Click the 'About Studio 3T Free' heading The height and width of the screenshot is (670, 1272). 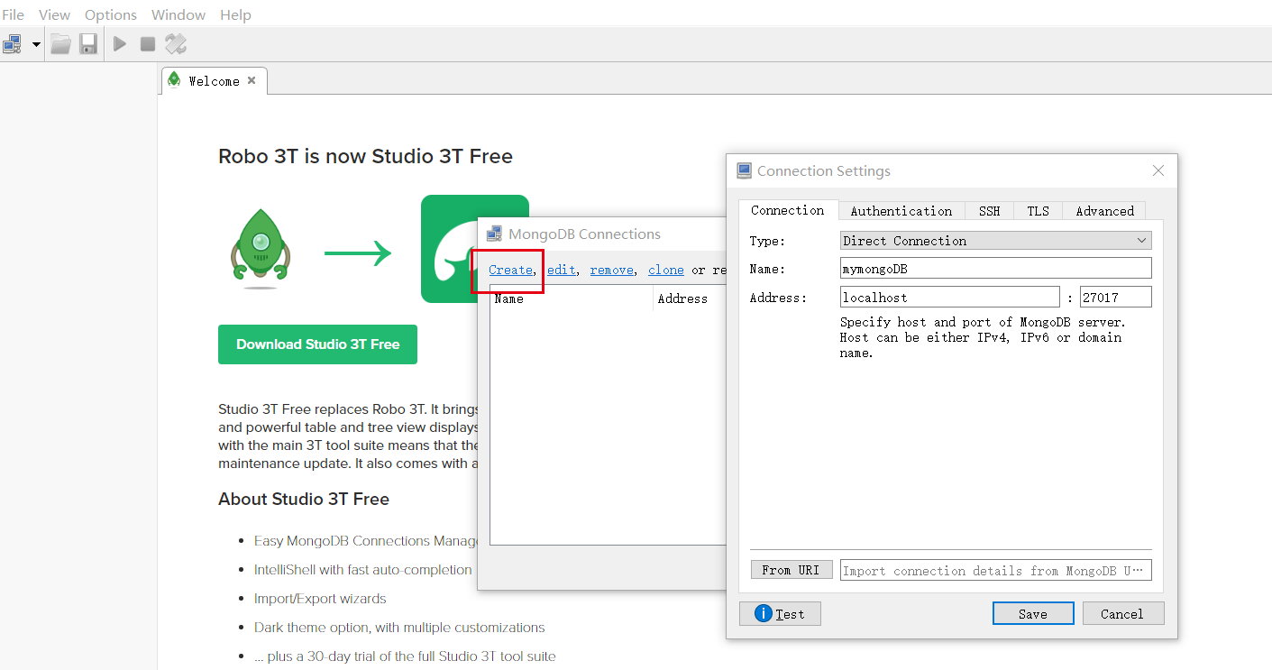tap(304, 499)
